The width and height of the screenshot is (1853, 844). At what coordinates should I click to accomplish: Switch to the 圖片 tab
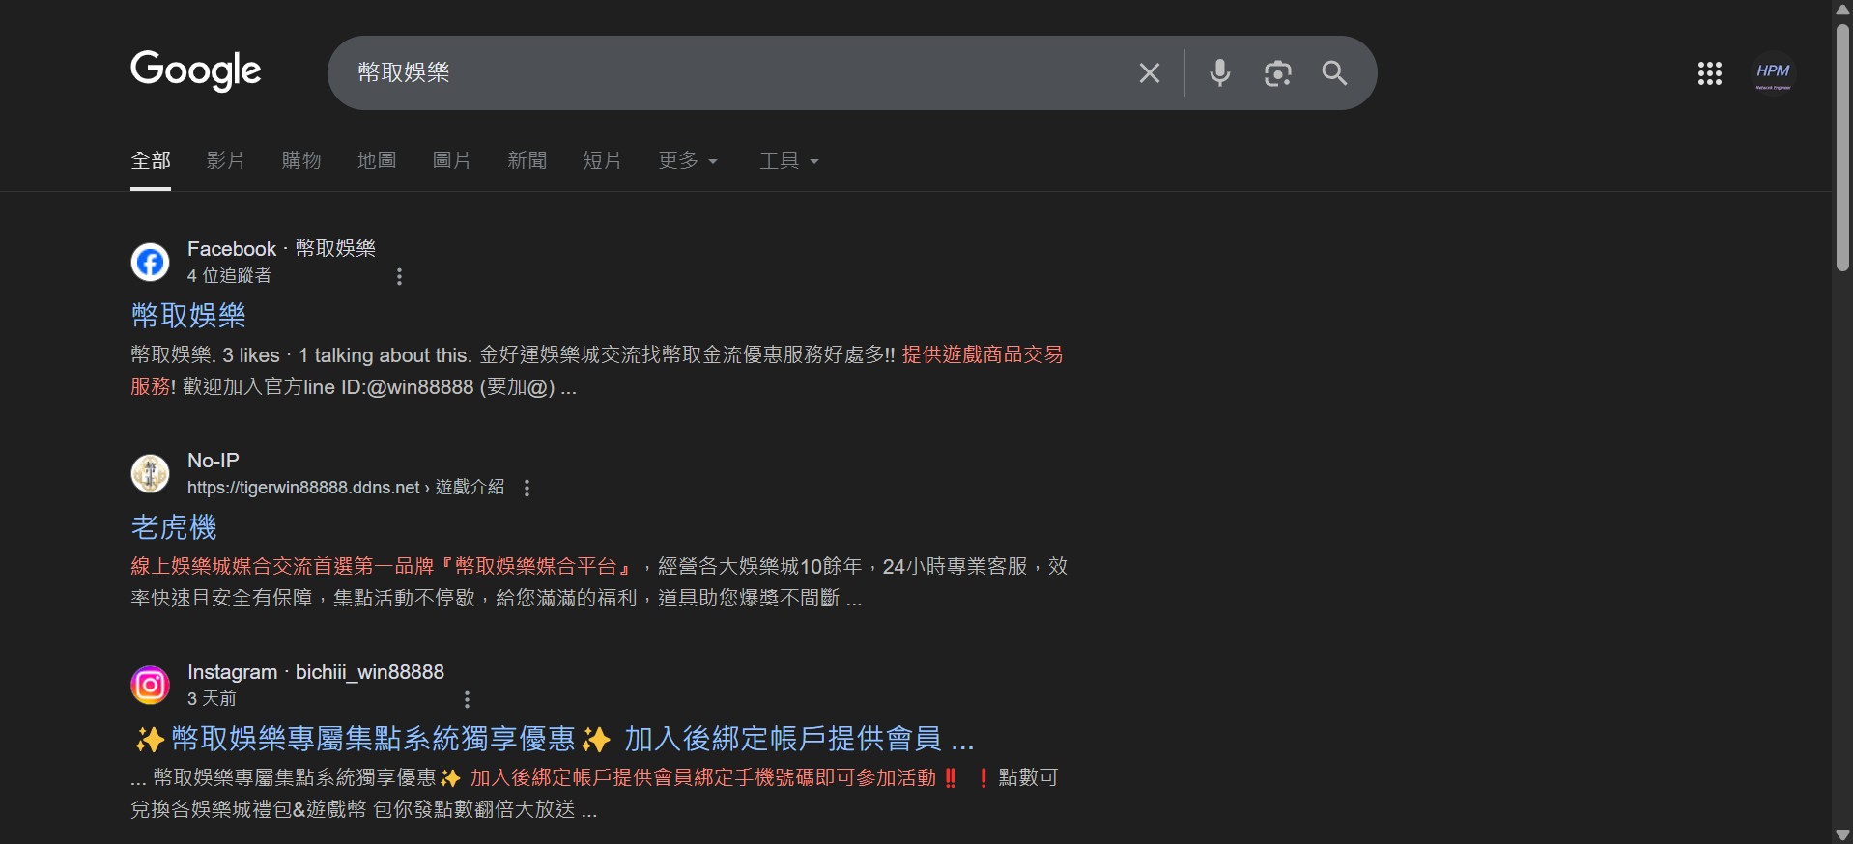click(x=451, y=161)
